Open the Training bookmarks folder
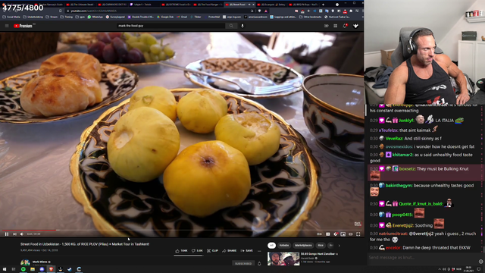The width and height of the screenshot is (485, 273). point(67,17)
